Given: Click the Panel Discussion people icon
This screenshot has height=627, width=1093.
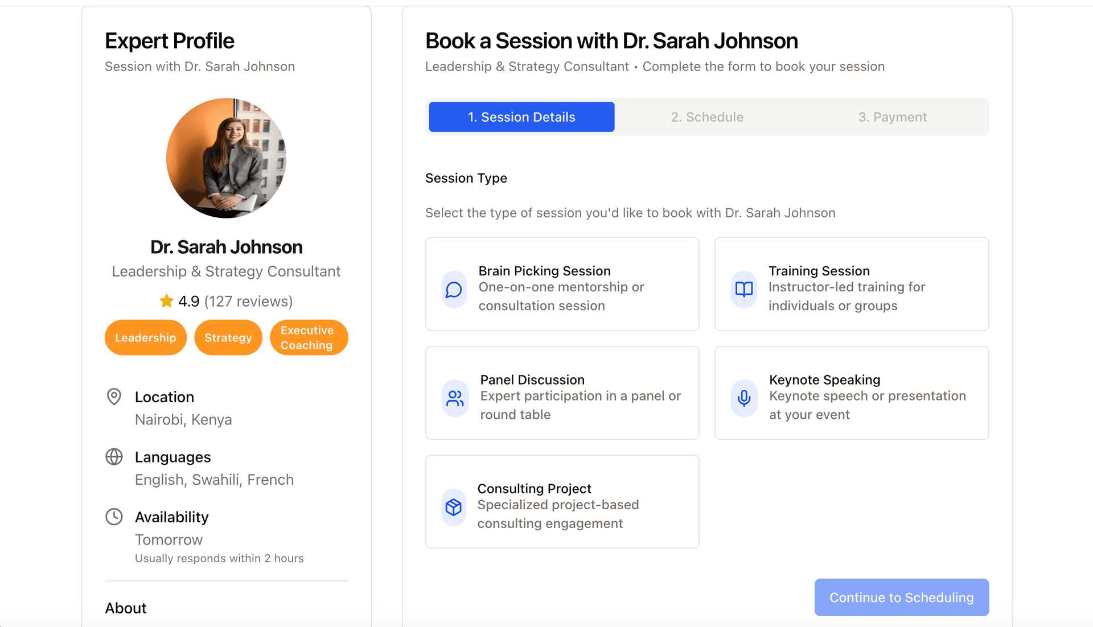Looking at the screenshot, I should 455,398.
